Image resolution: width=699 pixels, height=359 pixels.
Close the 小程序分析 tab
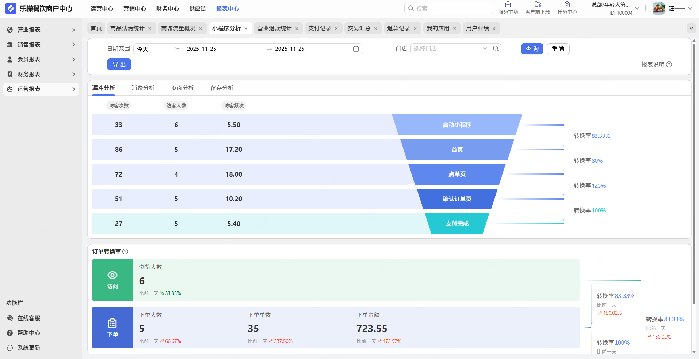246,29
